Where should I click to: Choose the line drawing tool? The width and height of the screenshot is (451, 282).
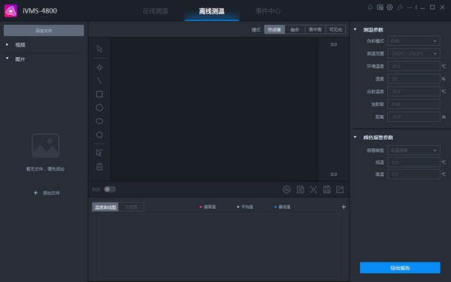99,81
